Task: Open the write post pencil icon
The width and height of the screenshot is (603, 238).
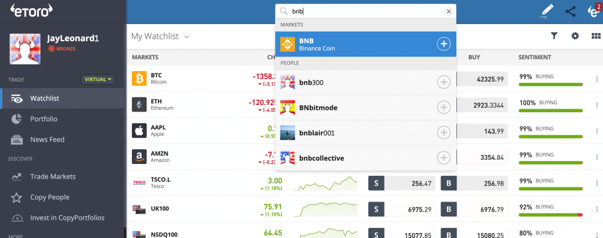Action: click(547, 12)
